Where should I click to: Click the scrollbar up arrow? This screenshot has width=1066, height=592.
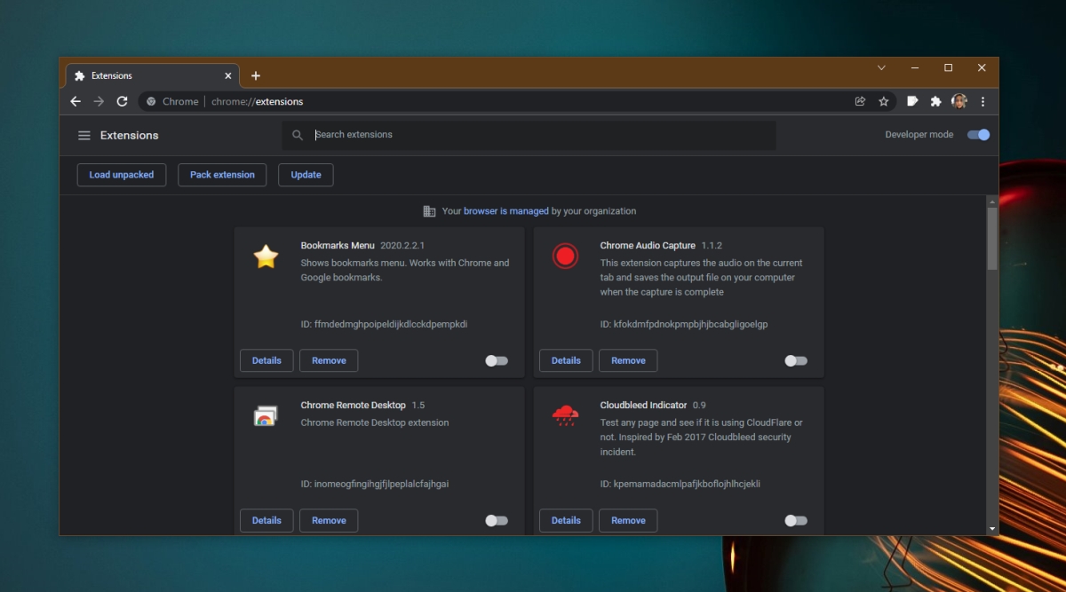tap(992, 201)
